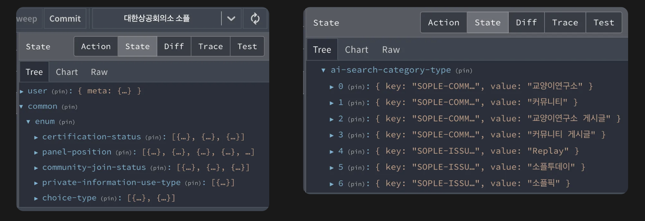Expand item 2 with value 교양이연구소 게시글
This screenshot has height=221, width=645.
point(332,119)
